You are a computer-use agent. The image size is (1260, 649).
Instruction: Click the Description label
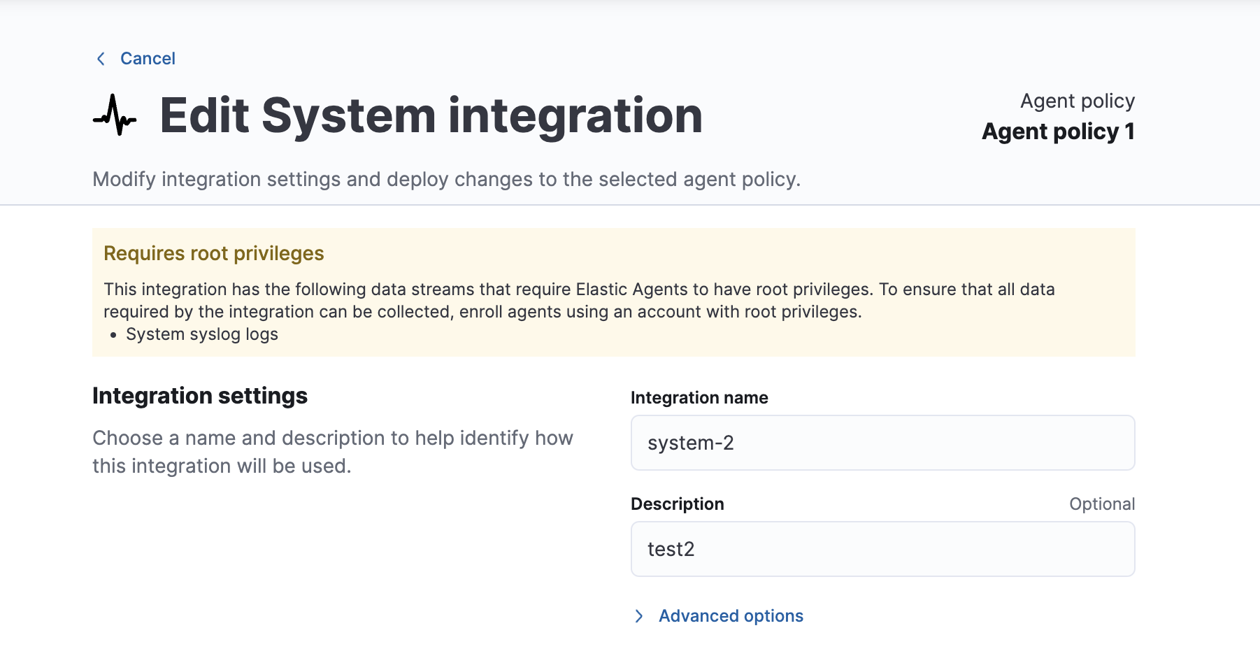[x=677, y=504]
